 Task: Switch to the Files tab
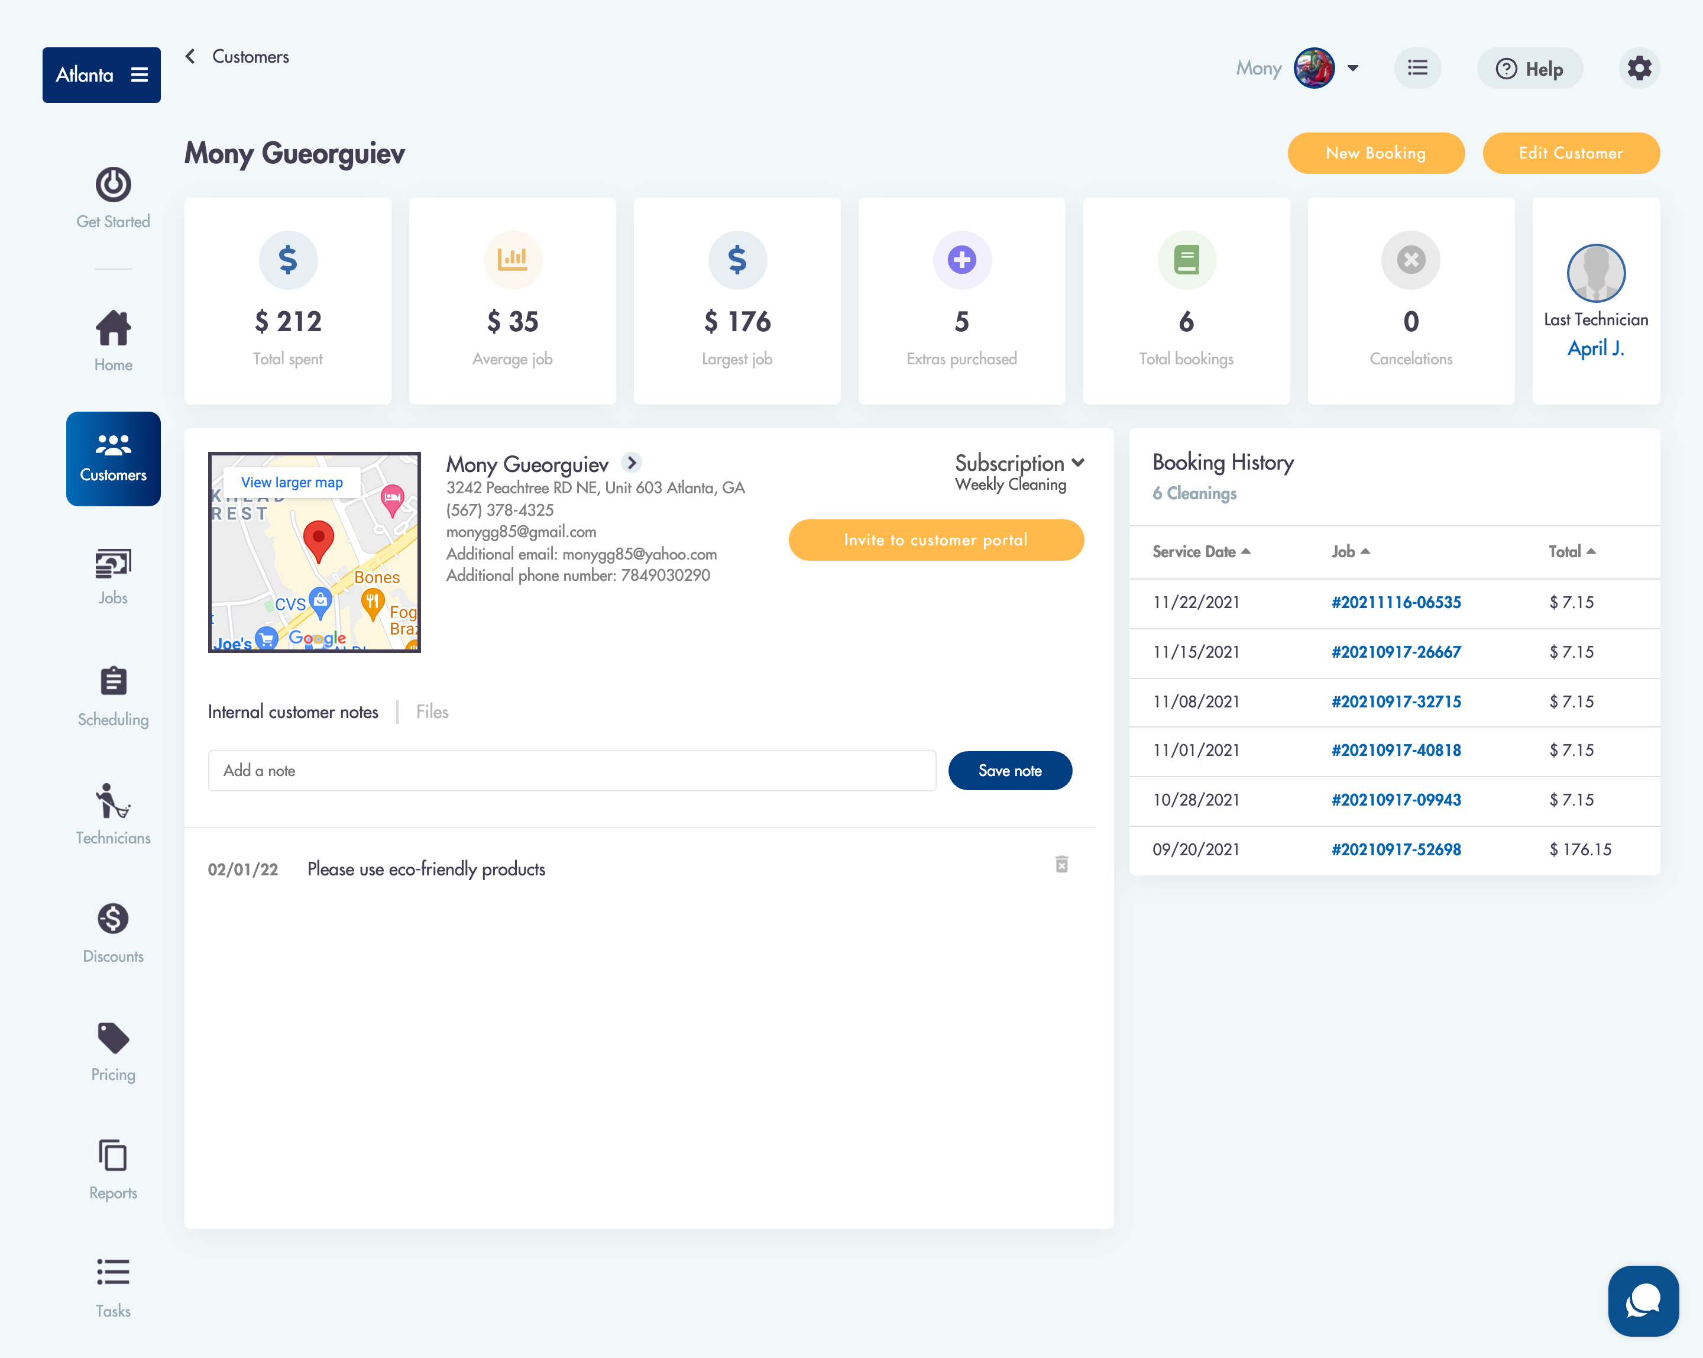click(x=431, y=711)
